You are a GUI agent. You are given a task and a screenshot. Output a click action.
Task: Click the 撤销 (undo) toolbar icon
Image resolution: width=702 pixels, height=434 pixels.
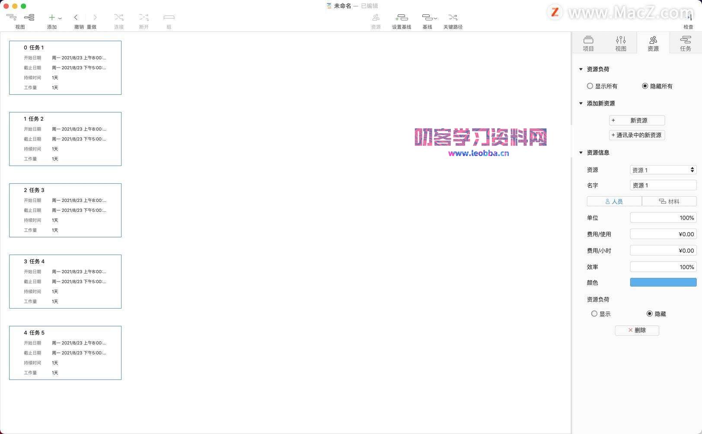click(x=76, y=17)
